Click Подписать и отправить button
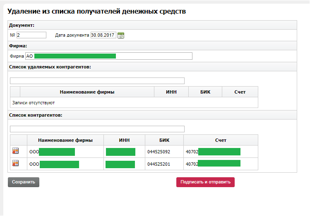Image resolution: width=310 pixels, height=216 pixels. pyautogui.click(x=205, y=182)
